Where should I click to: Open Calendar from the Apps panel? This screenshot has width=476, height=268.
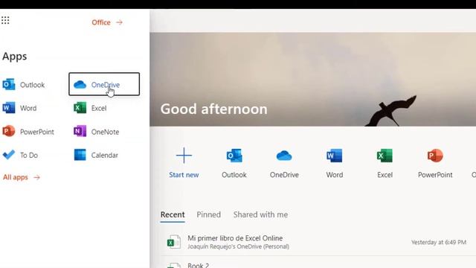(96, 155)
